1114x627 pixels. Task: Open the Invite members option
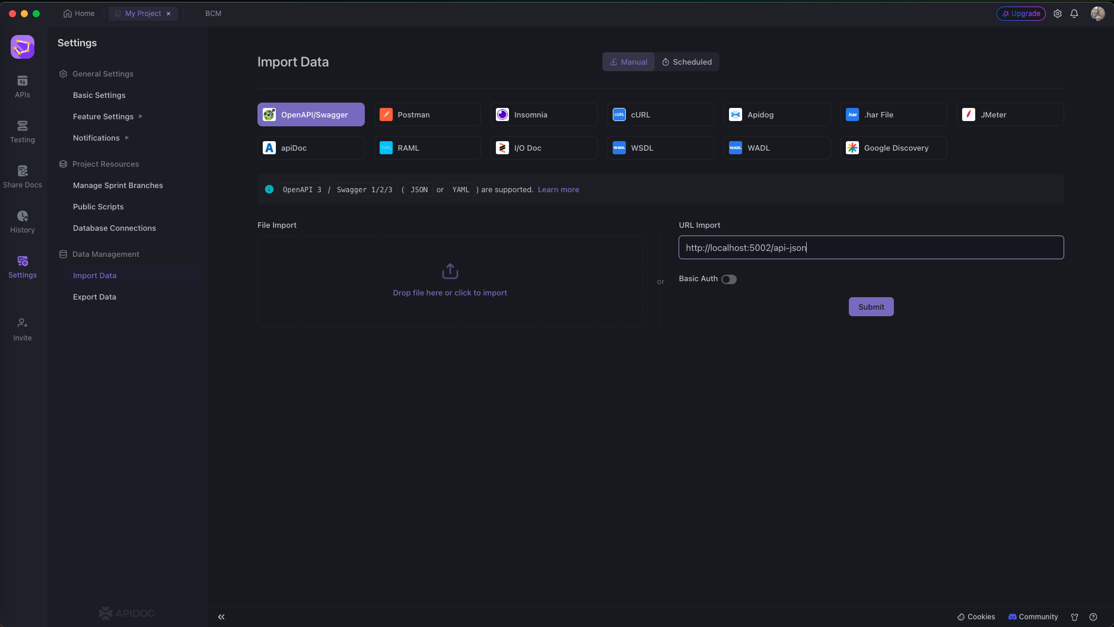[x=23, y=330]
